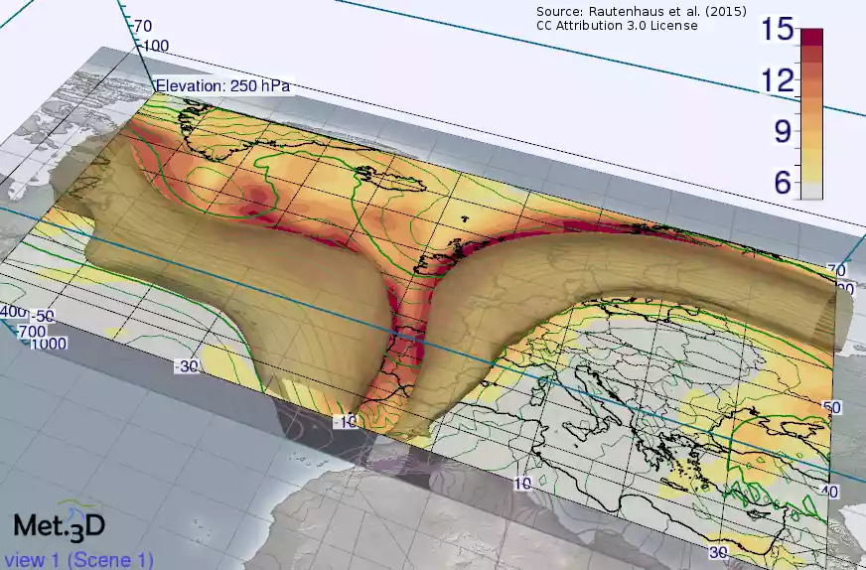Click the -50 longitude label

pyautogui.click(x=43, y=317)
